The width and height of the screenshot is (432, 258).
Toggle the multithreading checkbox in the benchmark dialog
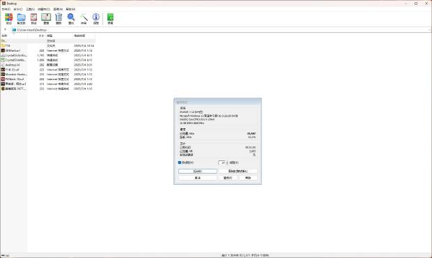coord(180,162)
